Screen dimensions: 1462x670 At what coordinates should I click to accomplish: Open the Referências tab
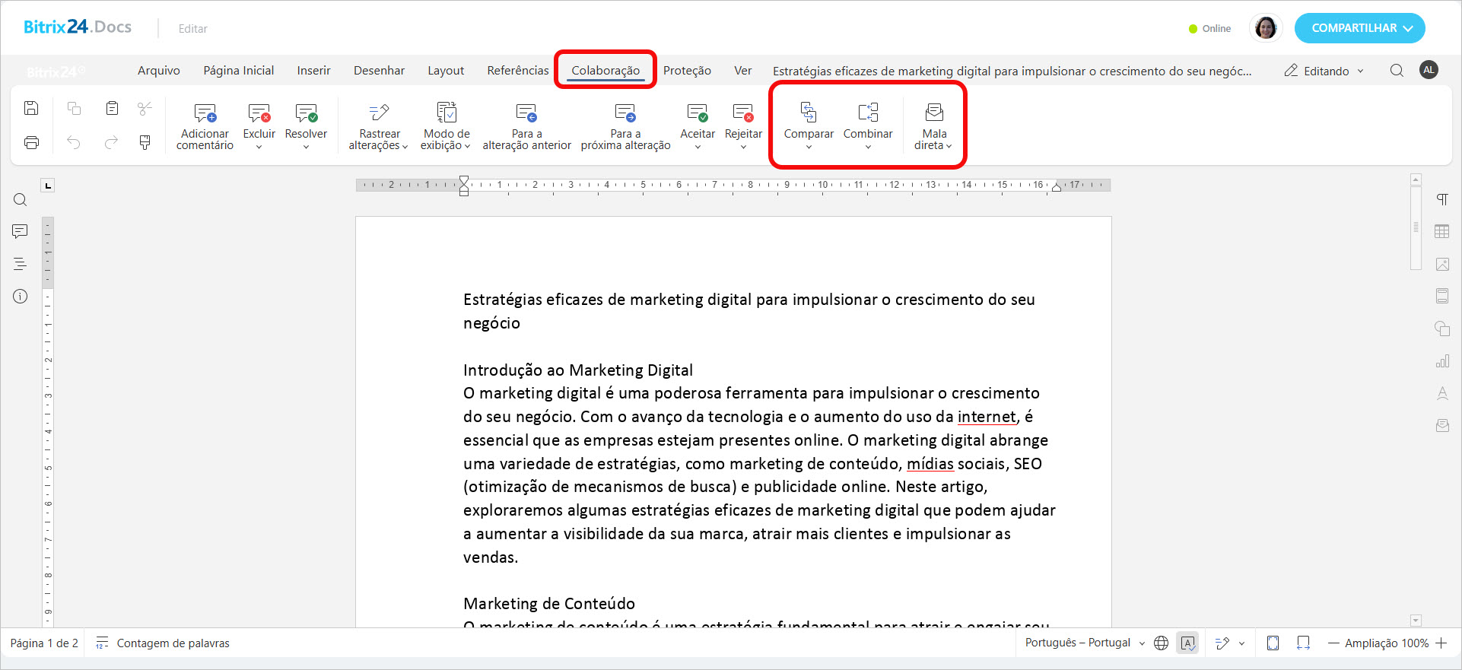(517, 71)
